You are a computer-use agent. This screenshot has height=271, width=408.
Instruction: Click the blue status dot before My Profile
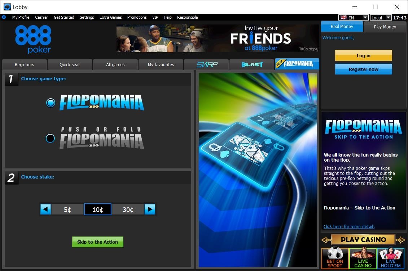pos(4,17)
